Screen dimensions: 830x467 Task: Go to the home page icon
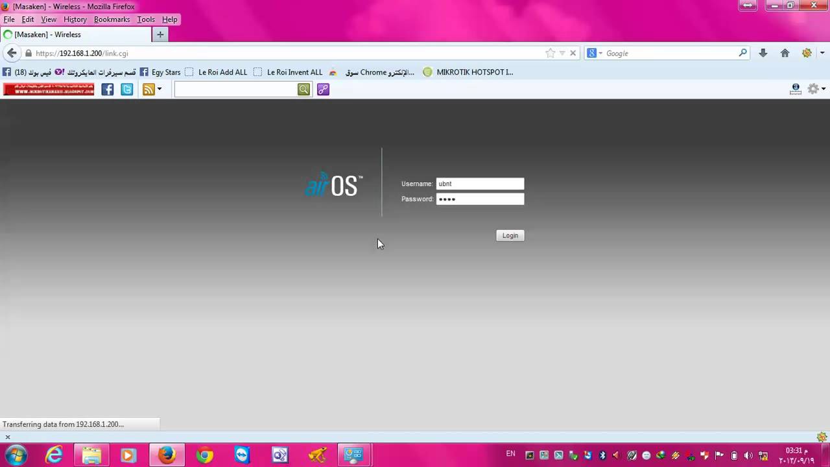pyautogui.click(x=785, y=53)
